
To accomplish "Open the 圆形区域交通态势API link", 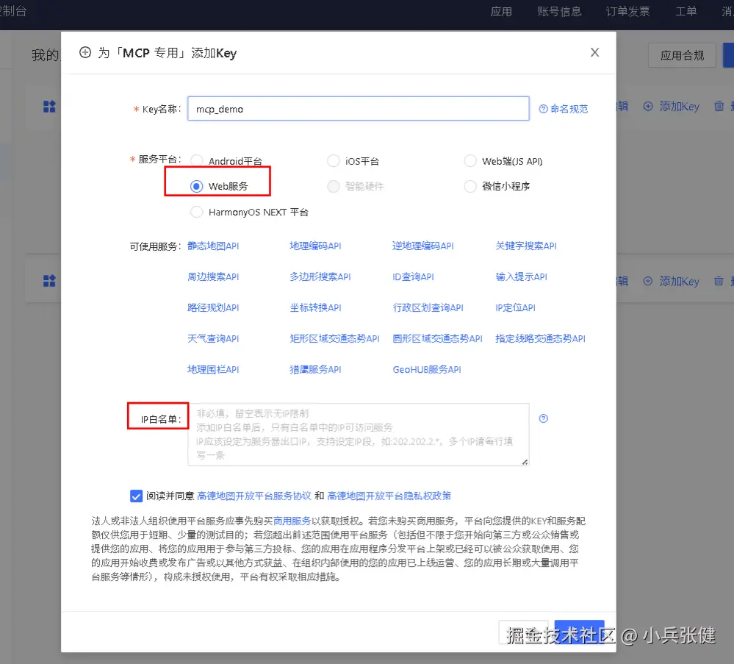I will click(437, 339).
